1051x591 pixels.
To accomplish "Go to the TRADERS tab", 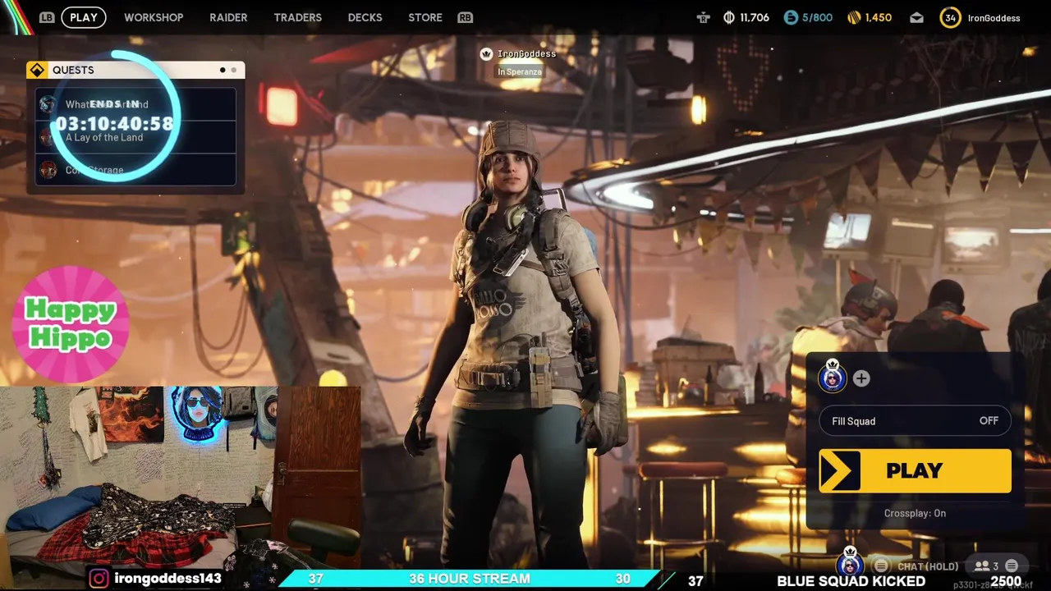I will [297, 17].
